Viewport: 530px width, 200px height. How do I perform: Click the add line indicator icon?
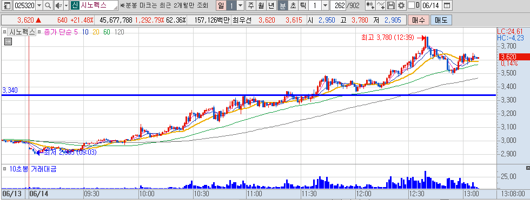click(x=381, y=5)
